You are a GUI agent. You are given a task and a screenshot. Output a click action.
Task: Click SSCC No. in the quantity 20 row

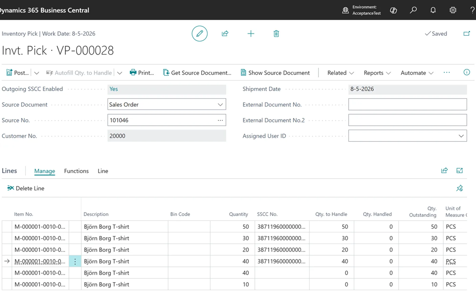pyautogui.click(x=281, y=250)
